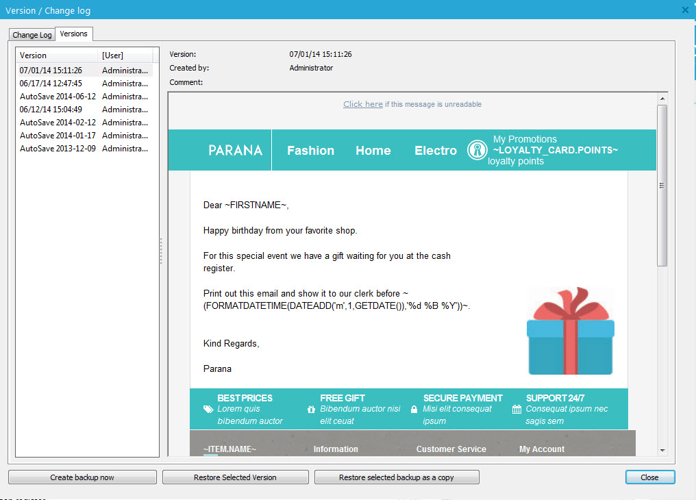Click Restore selected backup as a copy
Screen dimensions: 696x500
point(396,477)
